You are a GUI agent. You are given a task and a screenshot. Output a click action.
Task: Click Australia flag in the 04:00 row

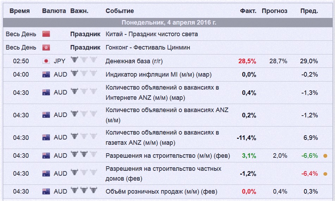[x=46, y=74]
